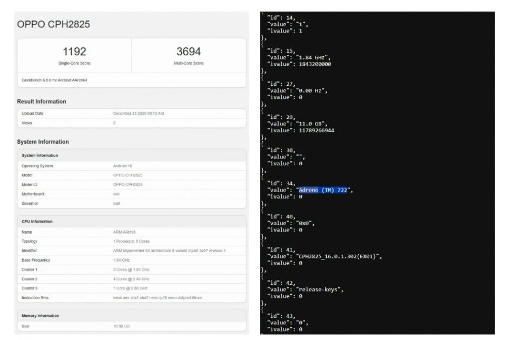Click the Result Information heading
The width and height of the screenshot is (511, 340).
(x=42, y=102)
